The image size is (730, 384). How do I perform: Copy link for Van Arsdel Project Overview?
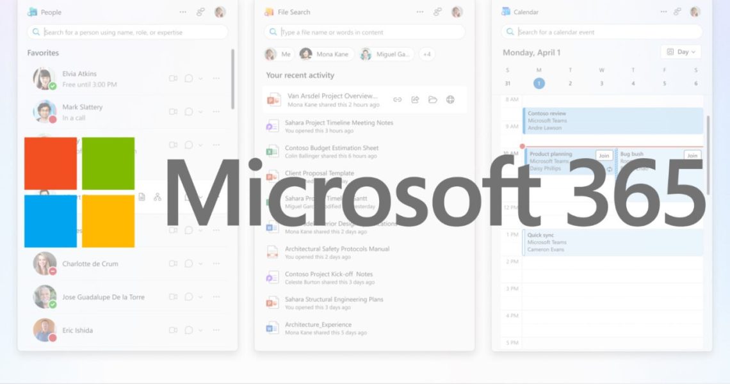pos(397,100)
